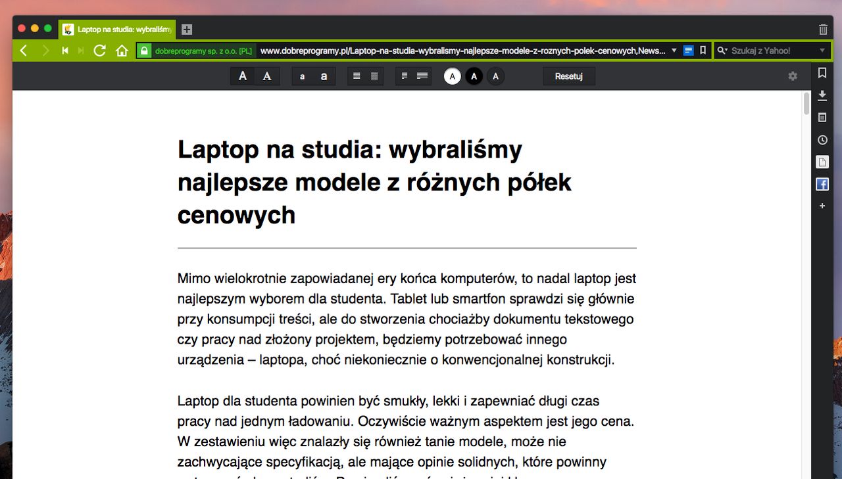Screen dimensions: 842x479
Task: Set wide reader column width
Action: tap(422, 76)
